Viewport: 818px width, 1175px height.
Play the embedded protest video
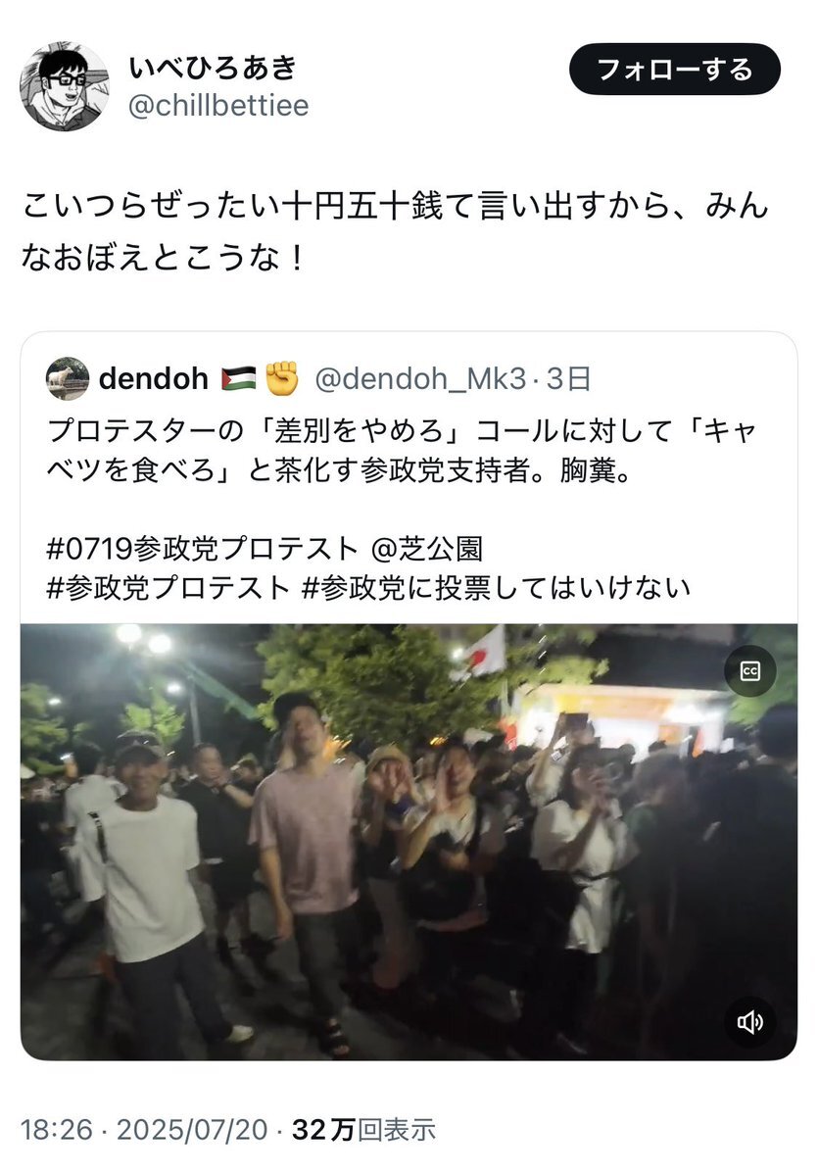[x=409, y=842]
